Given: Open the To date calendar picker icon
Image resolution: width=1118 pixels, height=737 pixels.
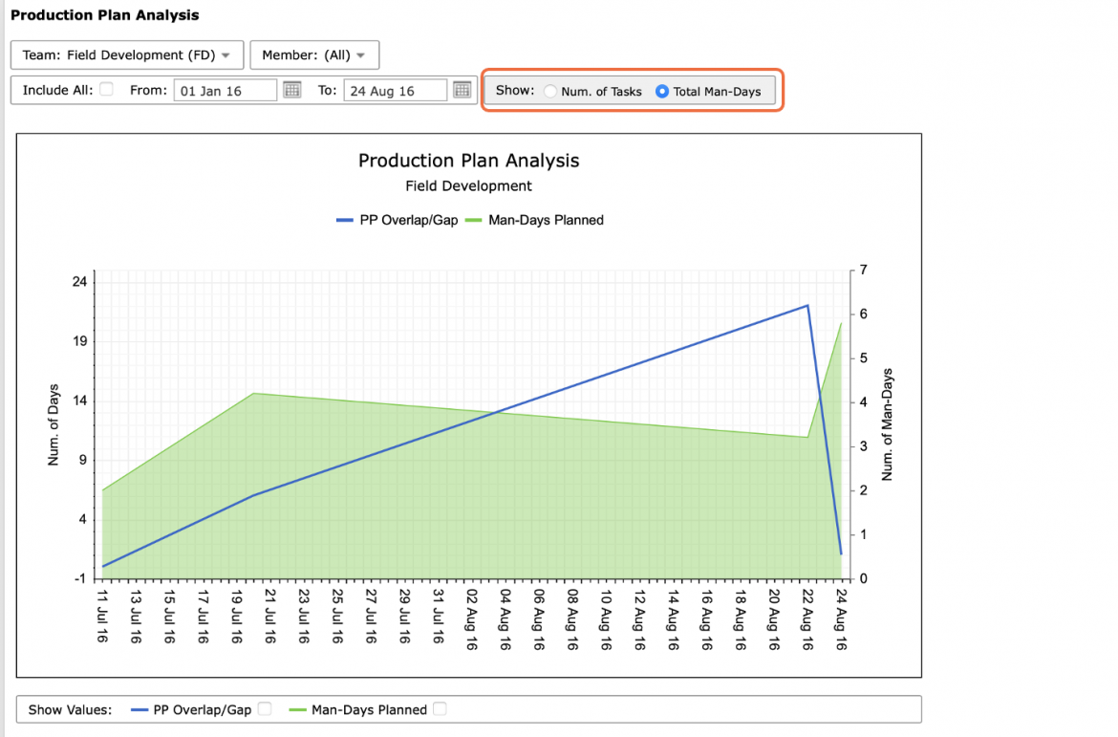Looking at the screenshot, I should point(462,90).
